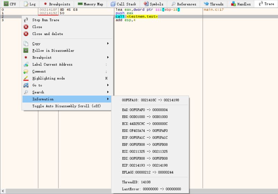Enable Highlighting mode
Image resolution: width=278 pixels, height=194 pixels.
point(67,78)
